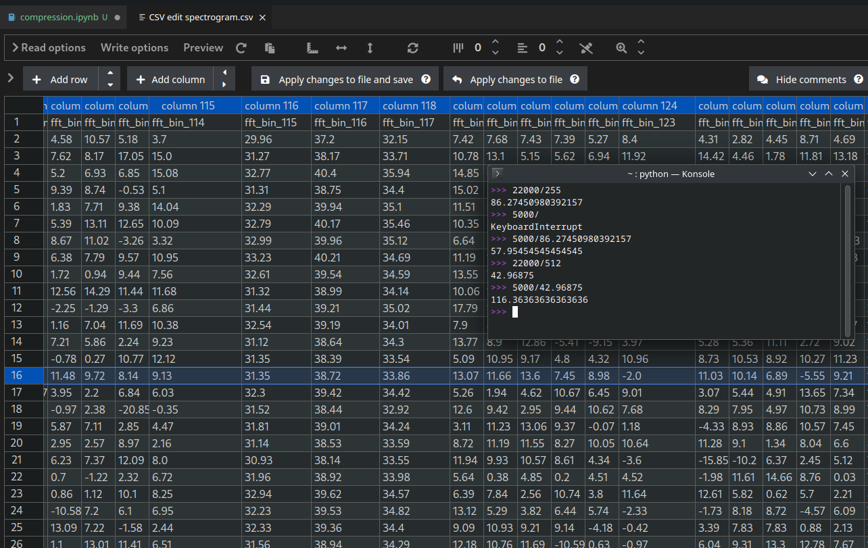Image resolution: width=868 pixels, height=548 pixels.
Task: Select column 116 header
Action: 271,105
